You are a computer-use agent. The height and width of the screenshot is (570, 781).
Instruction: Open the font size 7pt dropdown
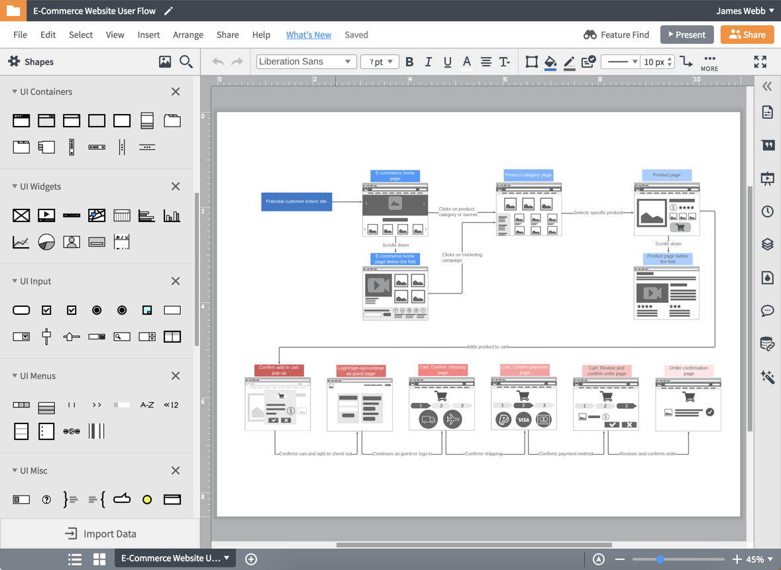tap(380, 61)
